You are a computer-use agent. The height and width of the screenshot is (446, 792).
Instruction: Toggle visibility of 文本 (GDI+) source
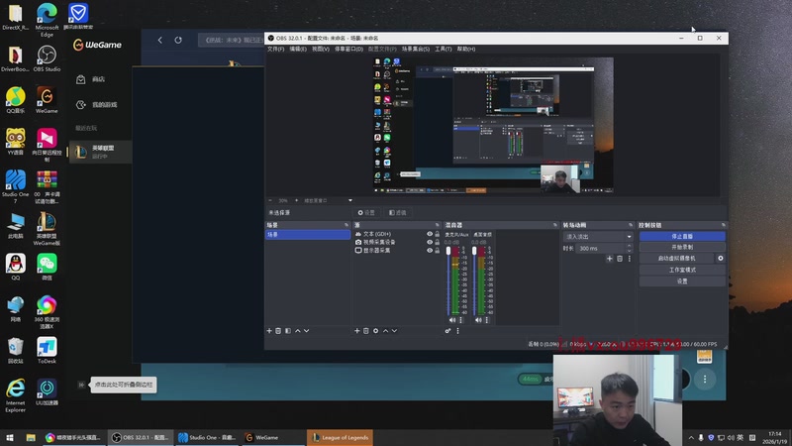click(430, 234)
